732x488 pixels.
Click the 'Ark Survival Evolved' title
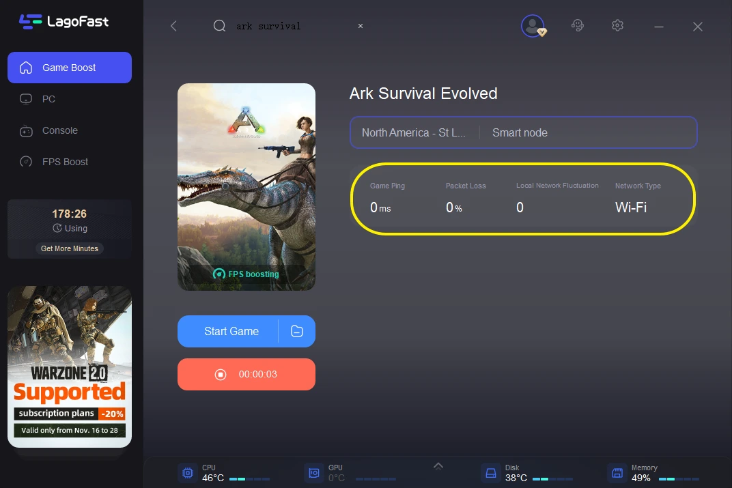pos(423,94)
